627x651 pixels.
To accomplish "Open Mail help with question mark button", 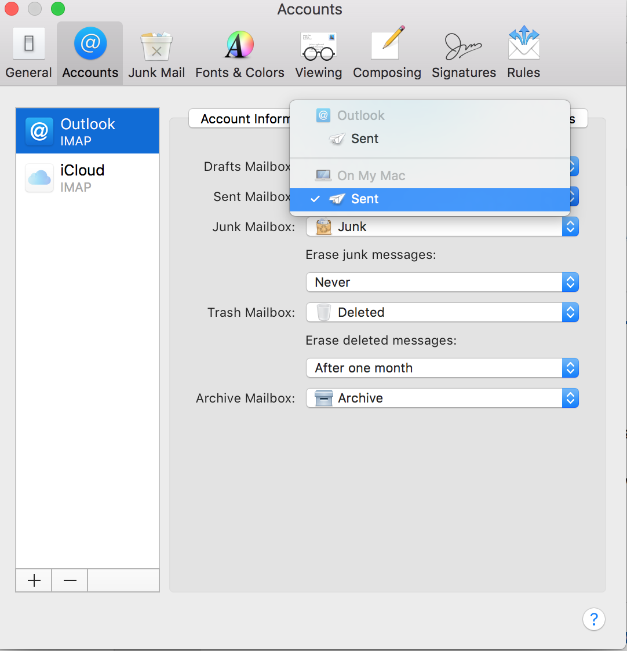I will tap(594, 619).
